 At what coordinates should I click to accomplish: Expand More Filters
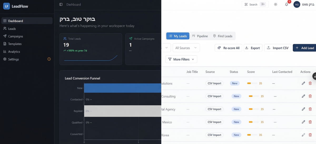pos(181,59)
